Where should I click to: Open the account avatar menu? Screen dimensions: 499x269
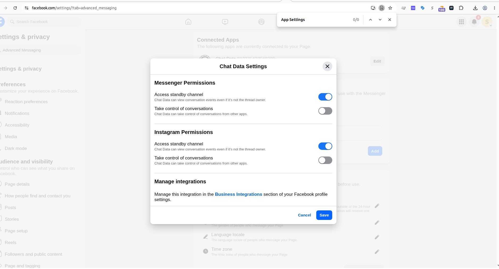click(487, 22)
